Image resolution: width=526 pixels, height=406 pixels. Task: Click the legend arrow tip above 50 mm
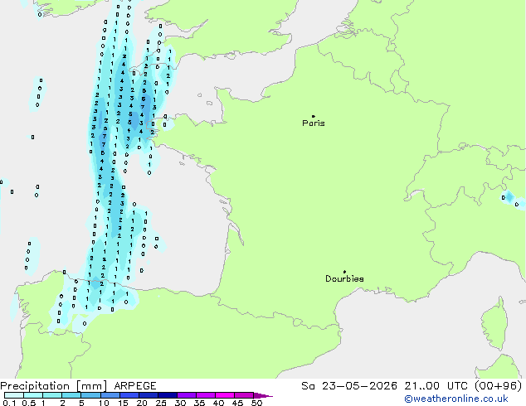point(263,395)
